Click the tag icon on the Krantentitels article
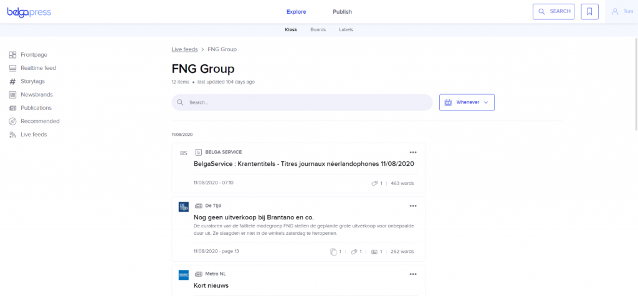The width and height of the screenshot is (638, 296). tap(374, 183)
